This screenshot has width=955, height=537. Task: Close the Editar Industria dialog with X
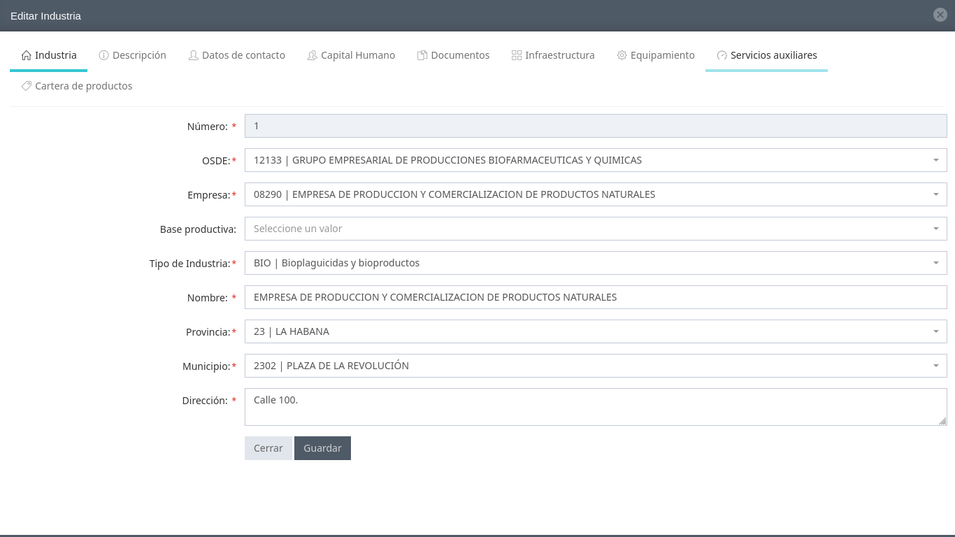tap(940, 15)
